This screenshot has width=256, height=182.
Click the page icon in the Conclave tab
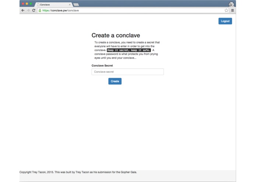coord(38,4)
